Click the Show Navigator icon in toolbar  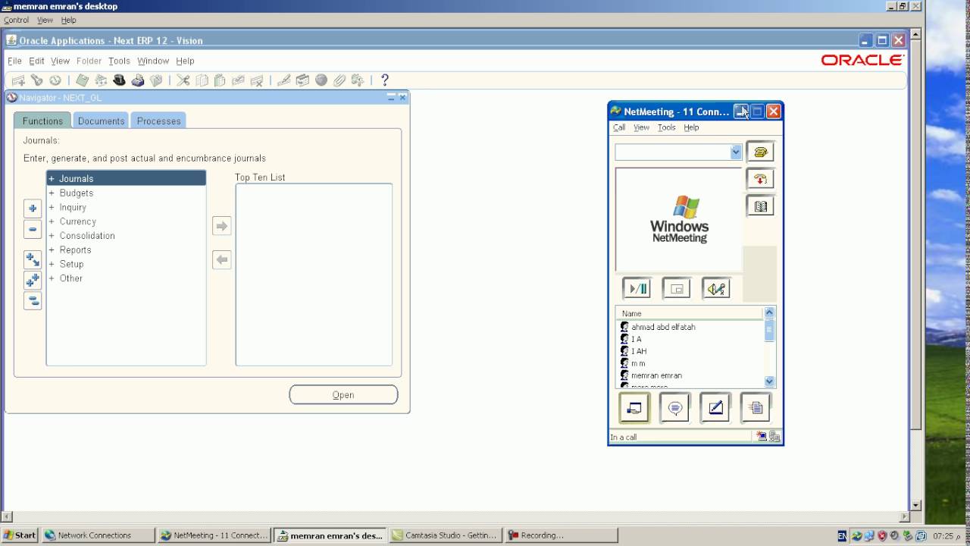(x=55, y=80)
